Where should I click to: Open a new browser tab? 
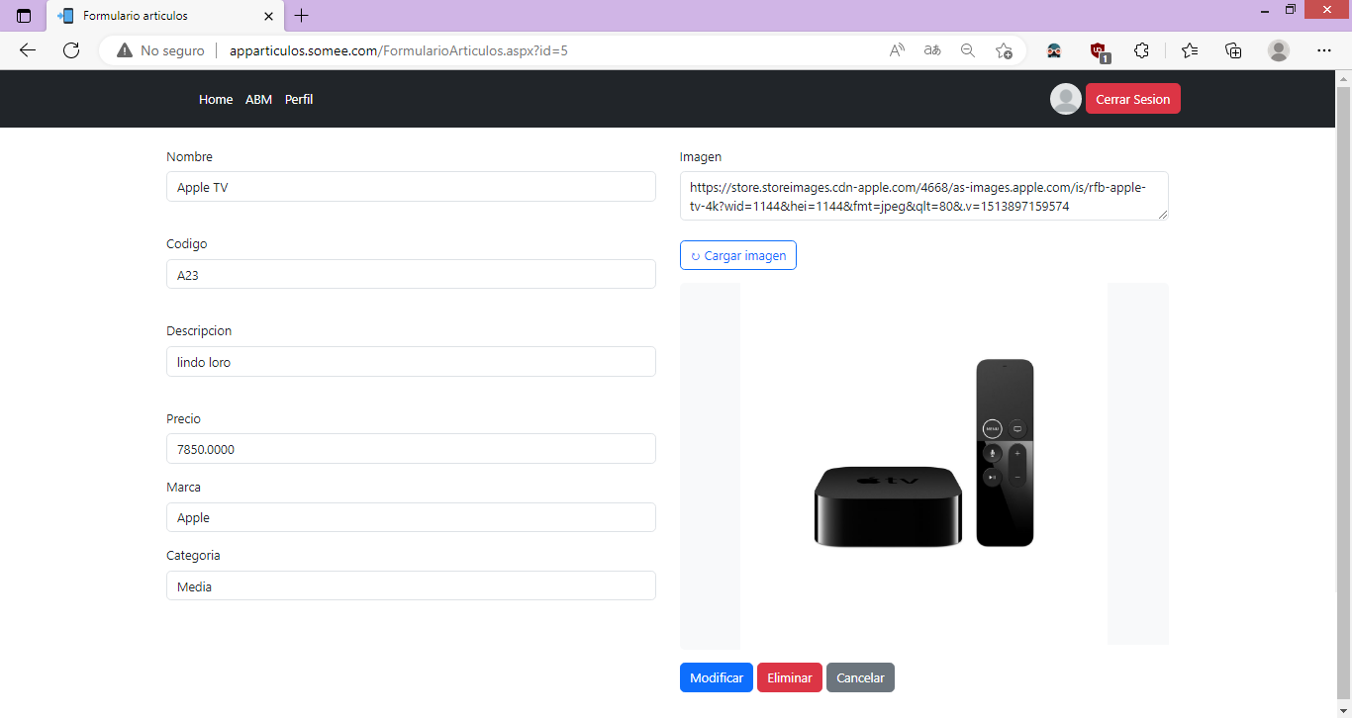(302, 16)
